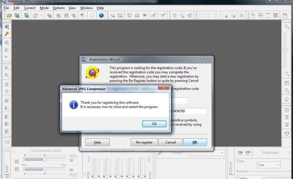Click the Open image folder toolbar icon
The height and width of the screenshot is (179, 293).
[9, 15]
